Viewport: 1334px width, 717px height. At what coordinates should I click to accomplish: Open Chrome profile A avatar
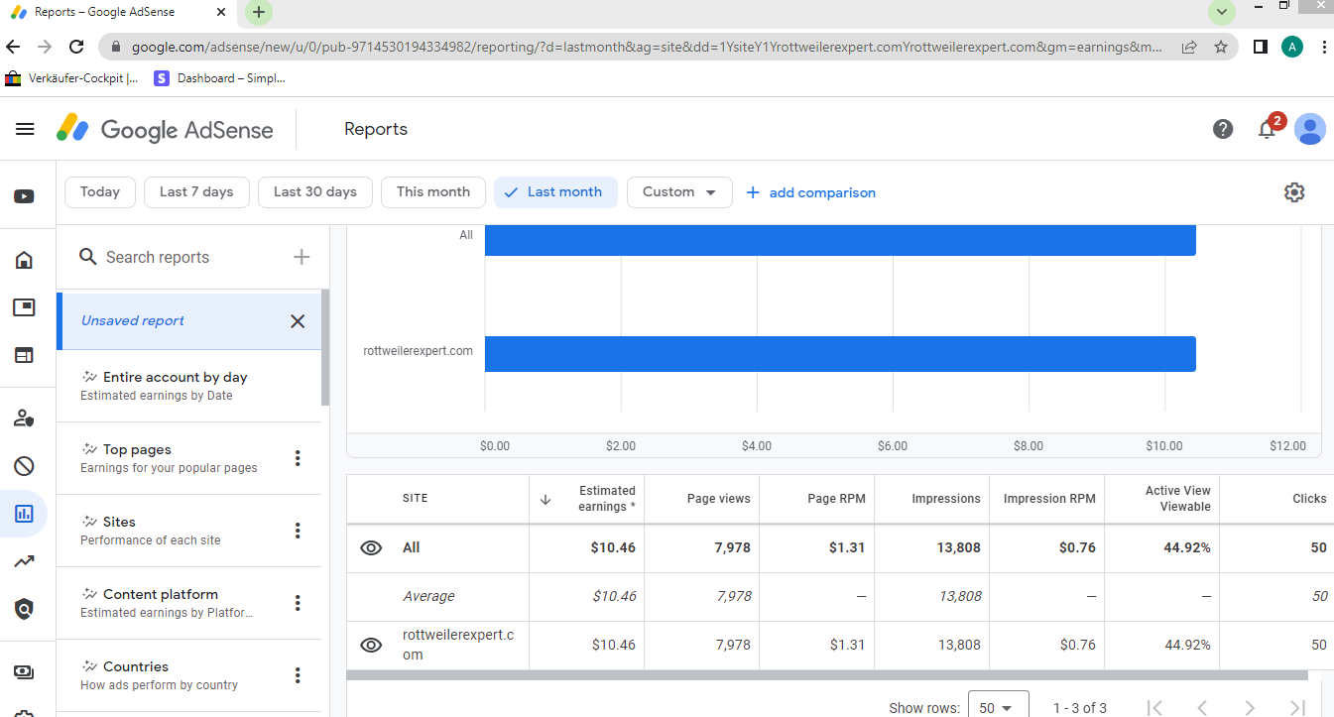click(1292, 47)
